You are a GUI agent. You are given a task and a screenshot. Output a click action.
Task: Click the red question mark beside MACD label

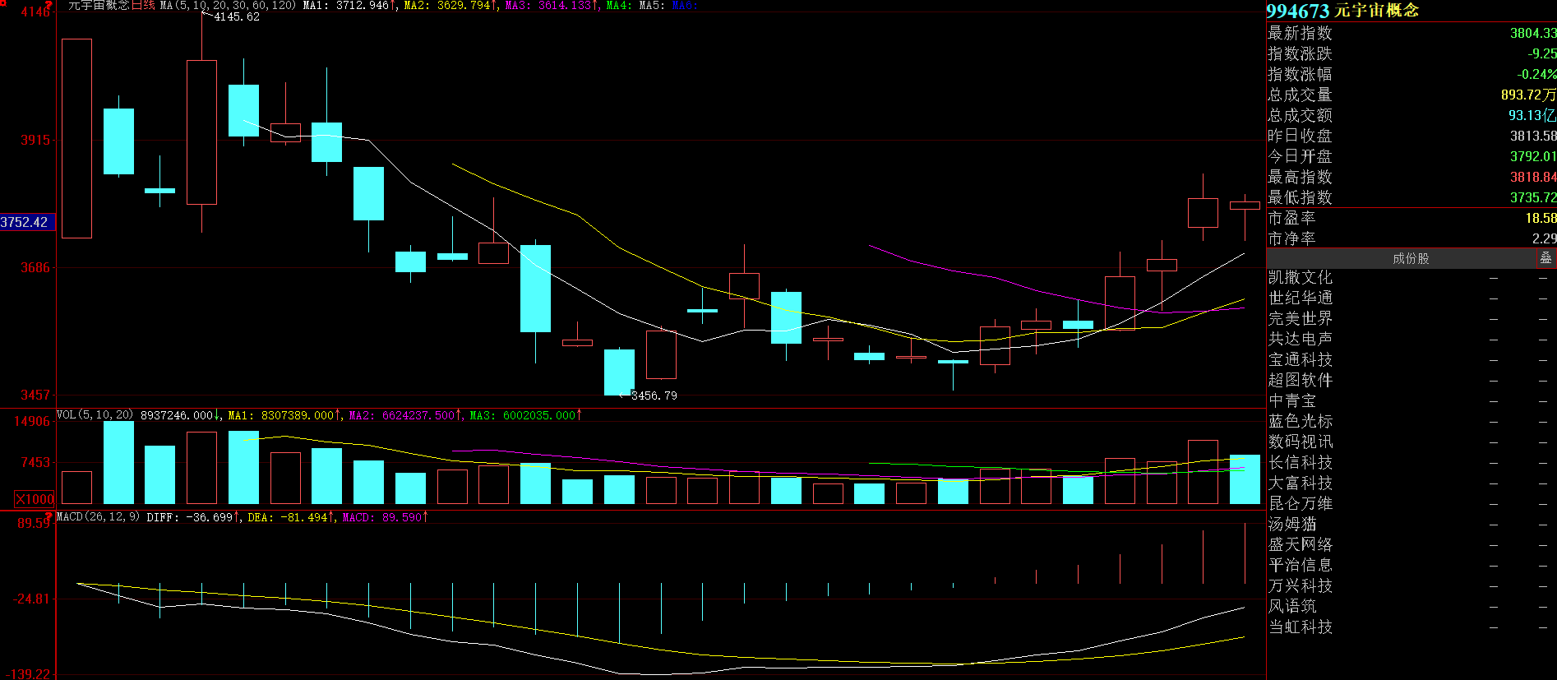point(49,517)
